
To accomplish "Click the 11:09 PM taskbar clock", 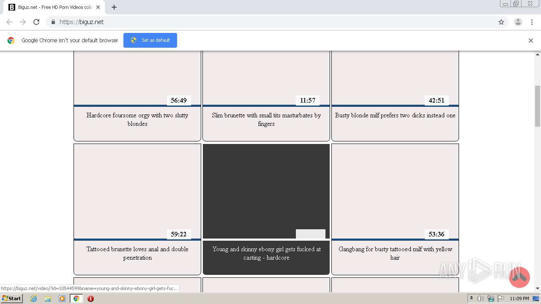I will tap(519, 299).
